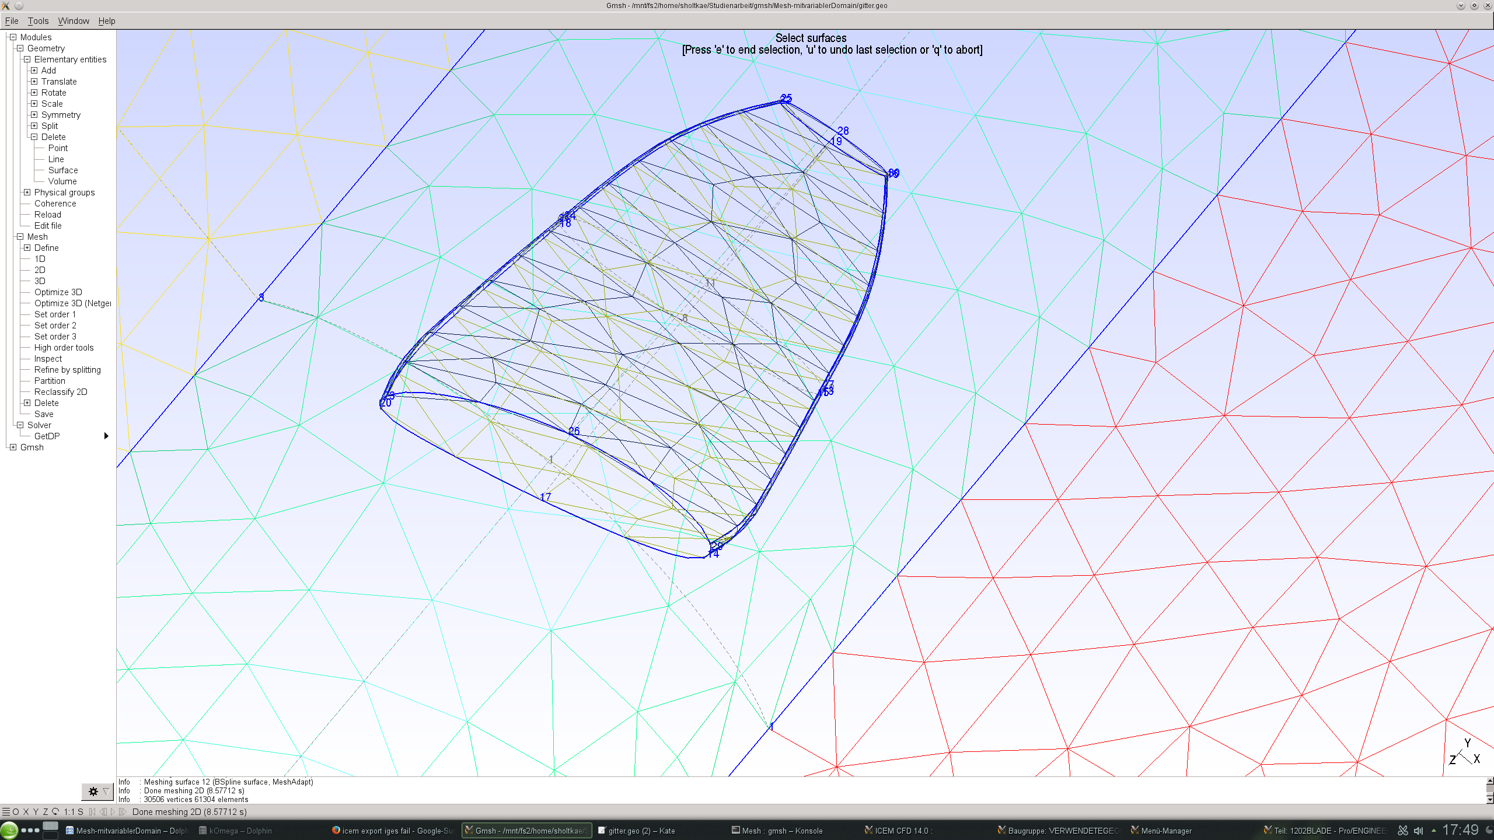
Task: Expand the Scale tree node
Action: click(x=34, y=104)
